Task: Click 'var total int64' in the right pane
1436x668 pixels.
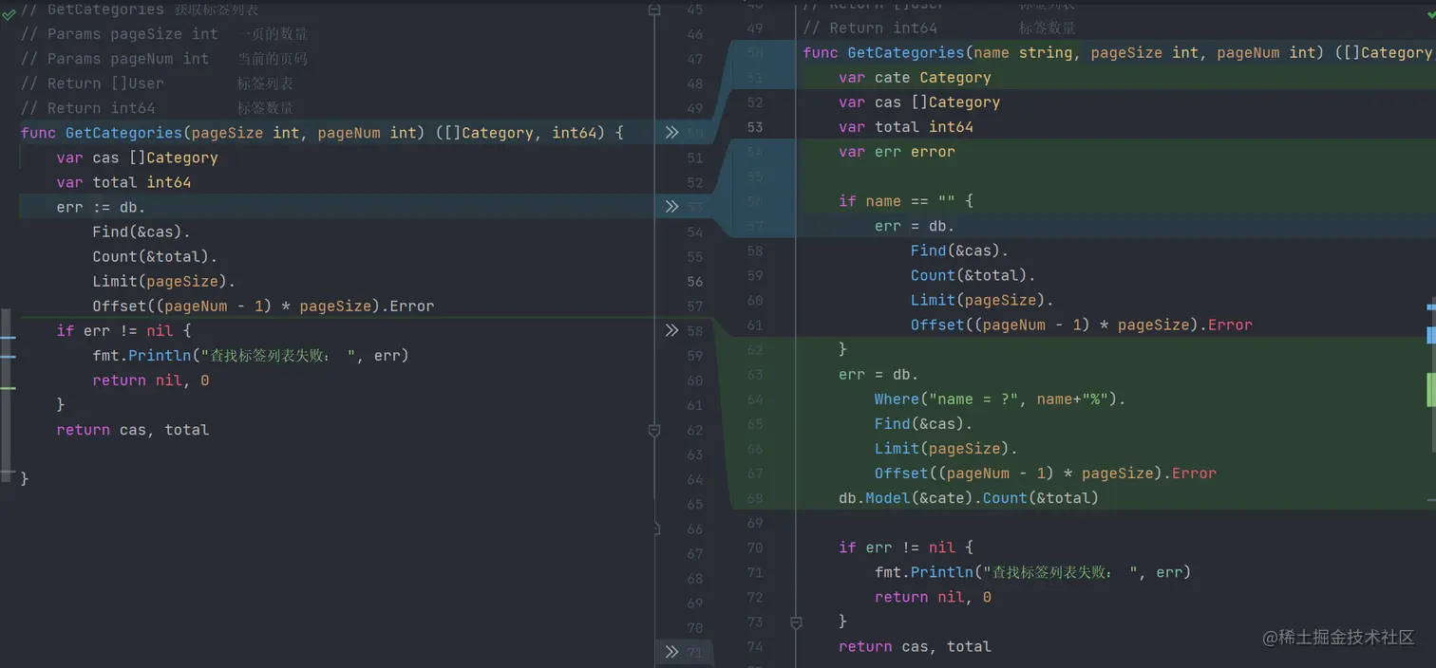Action: (905, 127)
